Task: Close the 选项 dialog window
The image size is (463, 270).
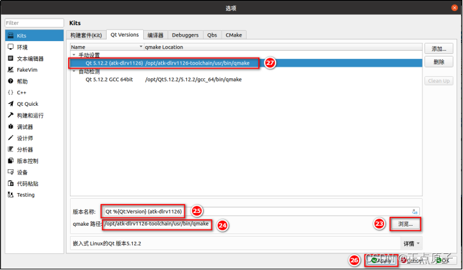Action: [455, 8]
